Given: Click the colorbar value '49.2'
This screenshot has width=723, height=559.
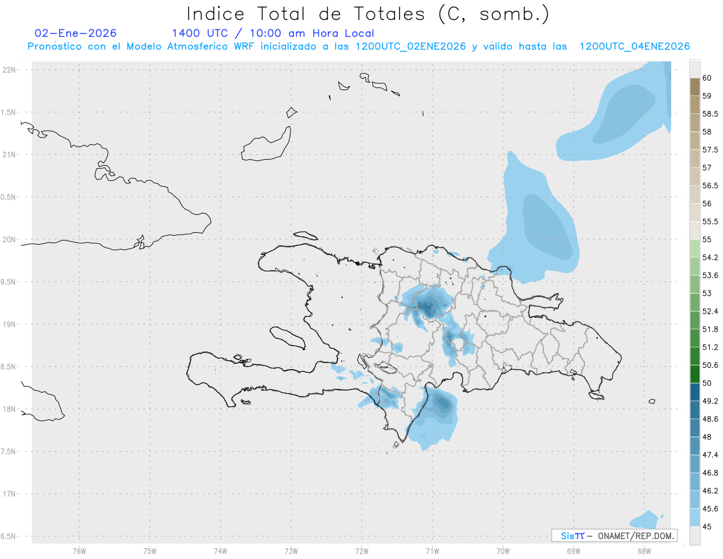Looking at the screenshot, I should point(710,401).
